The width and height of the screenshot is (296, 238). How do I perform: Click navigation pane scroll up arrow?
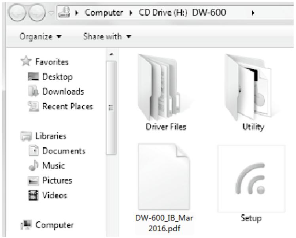point(111,54)
